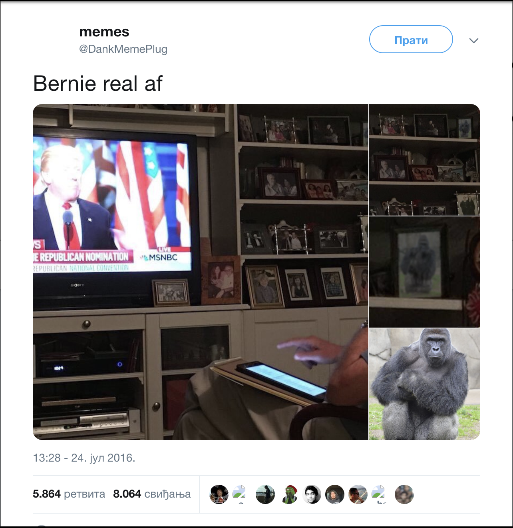Click the 13:28 - 24. јул 2016. timestamp
513x528 pixels.
click(84, 458)
